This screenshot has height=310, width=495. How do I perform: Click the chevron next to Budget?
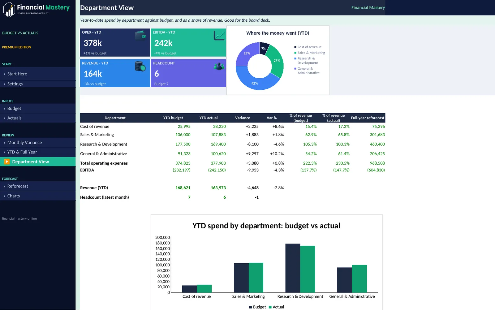[4, 109]
